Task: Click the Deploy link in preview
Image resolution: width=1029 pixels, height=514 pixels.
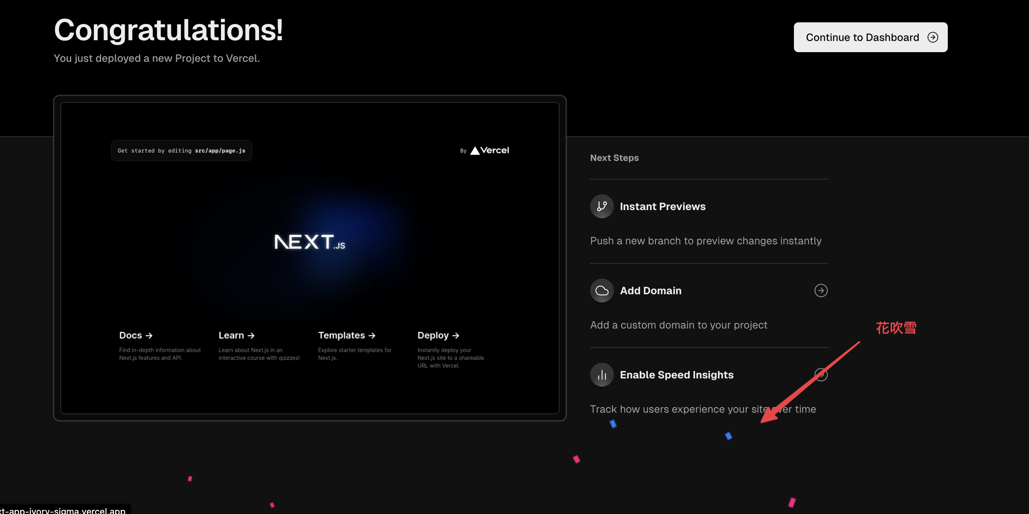Action: click(x=438, y=335)
